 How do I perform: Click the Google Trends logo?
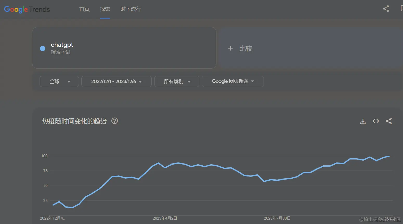[27, 9]
